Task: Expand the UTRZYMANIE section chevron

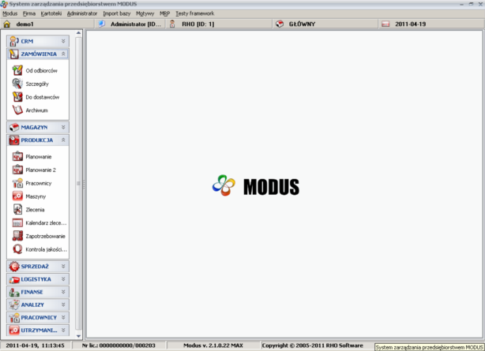Action: pyautogui.click(x=63, y=330)
